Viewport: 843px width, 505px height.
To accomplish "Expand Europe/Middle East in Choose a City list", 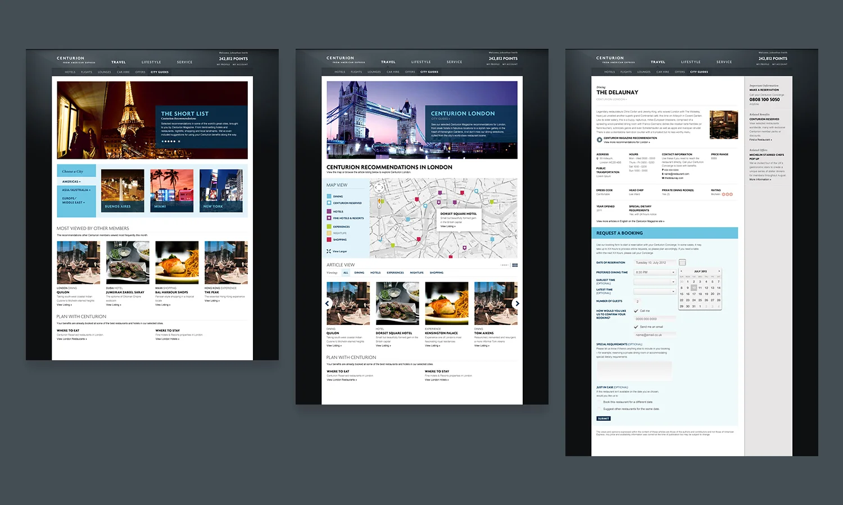I will tap(74, 200).
